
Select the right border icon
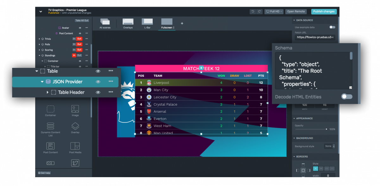pyautogui.click(x=309, y=171)
